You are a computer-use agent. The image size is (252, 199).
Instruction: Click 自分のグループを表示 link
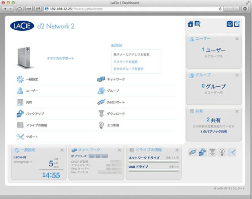click(x=129, y=69)
